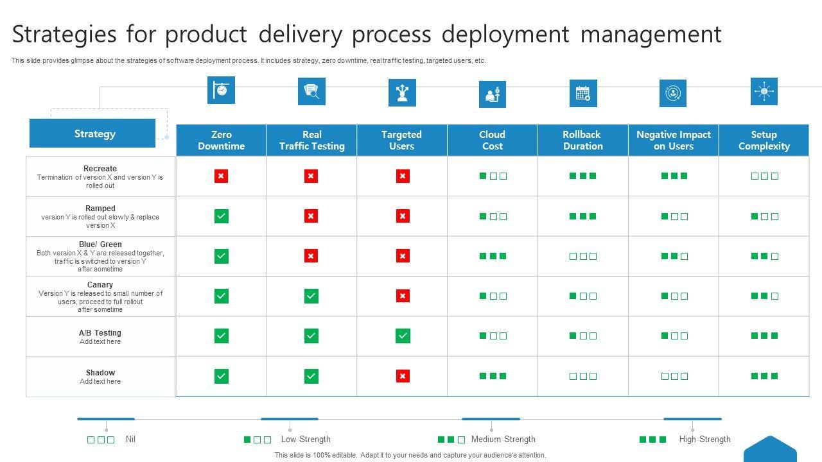Click Recreate Rollback Duration strength squares
Image resolution: width=822 pixels, height=462 pixels.
[583, 176]
